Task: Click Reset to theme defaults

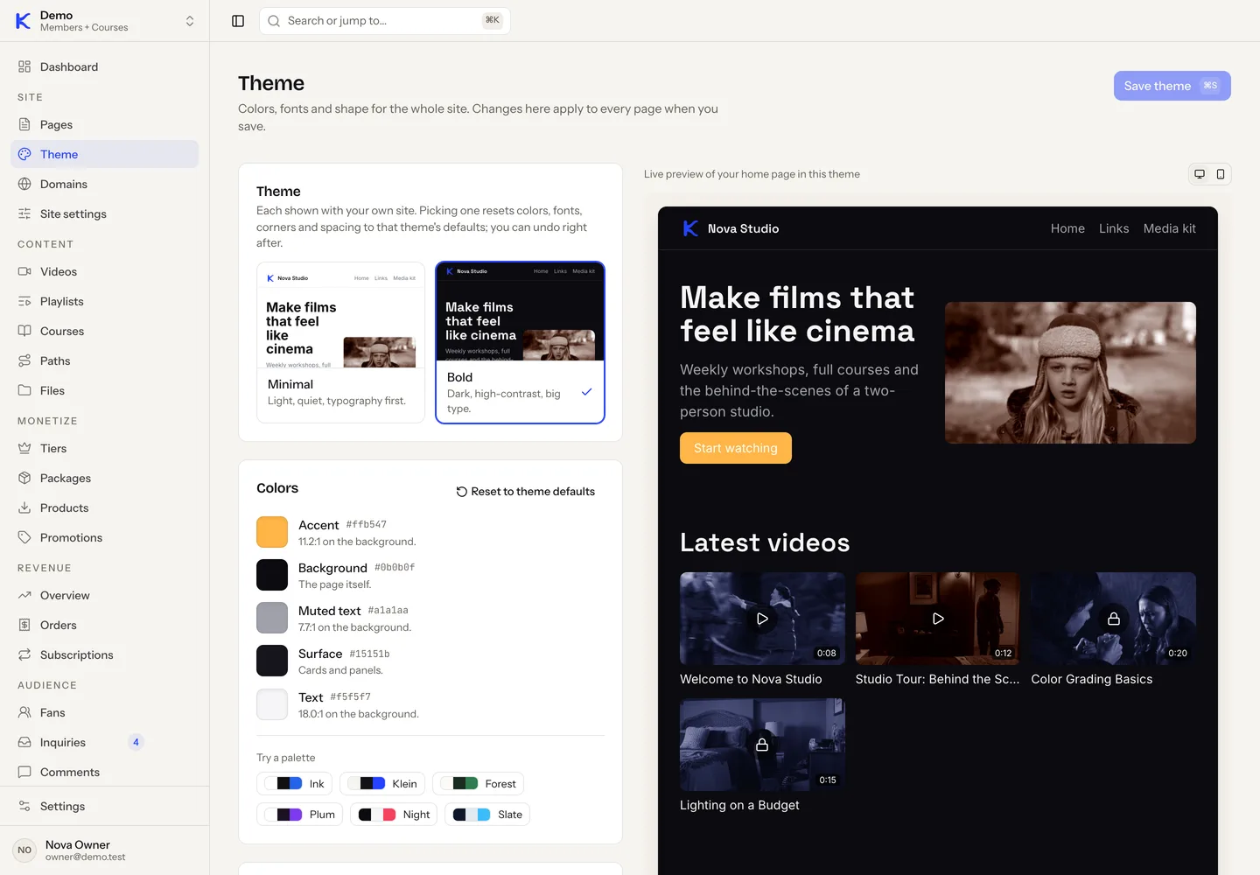Action: coord(525,492)
